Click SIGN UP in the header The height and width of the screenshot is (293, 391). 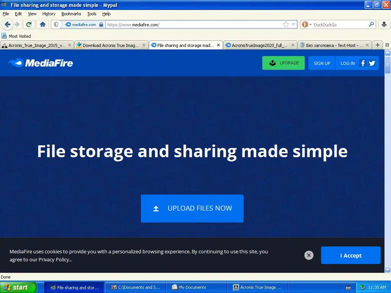[x=322, y=63]
